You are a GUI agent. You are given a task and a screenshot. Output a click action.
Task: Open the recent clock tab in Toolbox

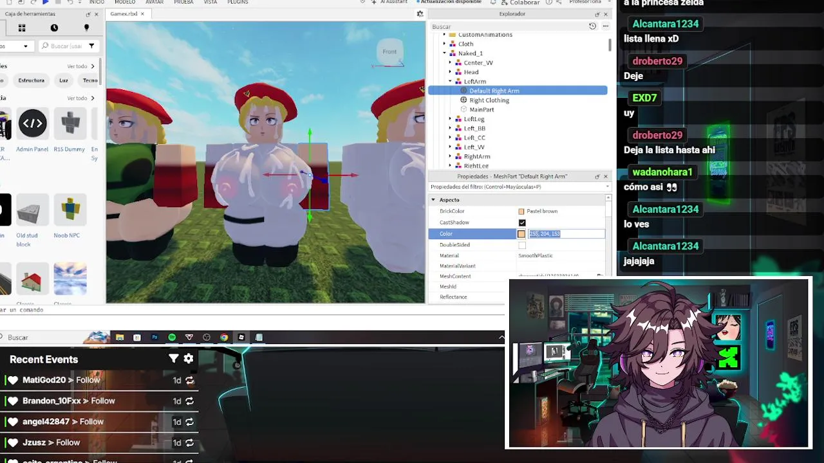tap(54, 28)
